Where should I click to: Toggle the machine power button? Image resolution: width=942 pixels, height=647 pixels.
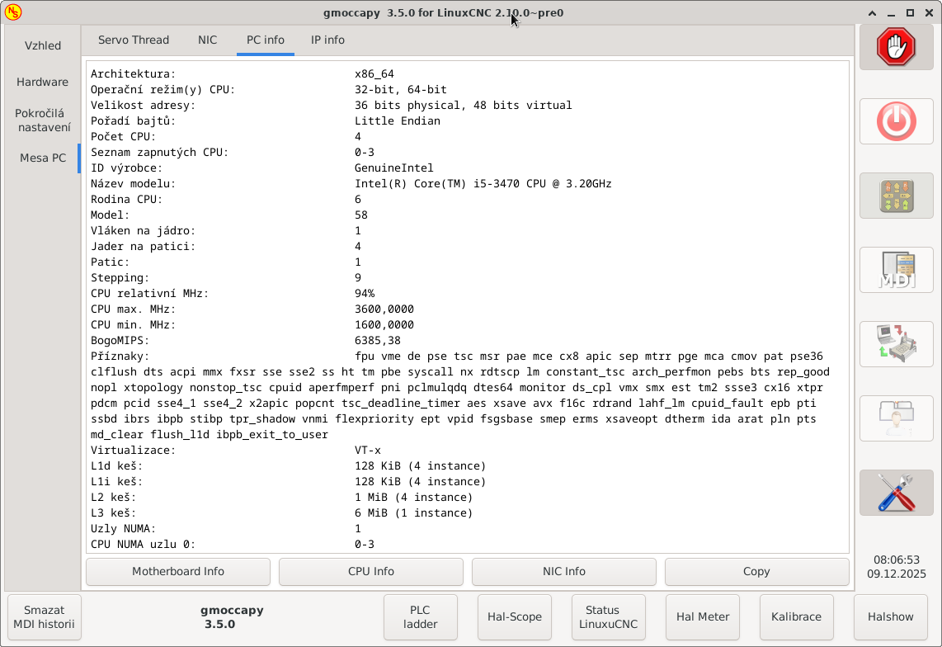coord(896,122)
